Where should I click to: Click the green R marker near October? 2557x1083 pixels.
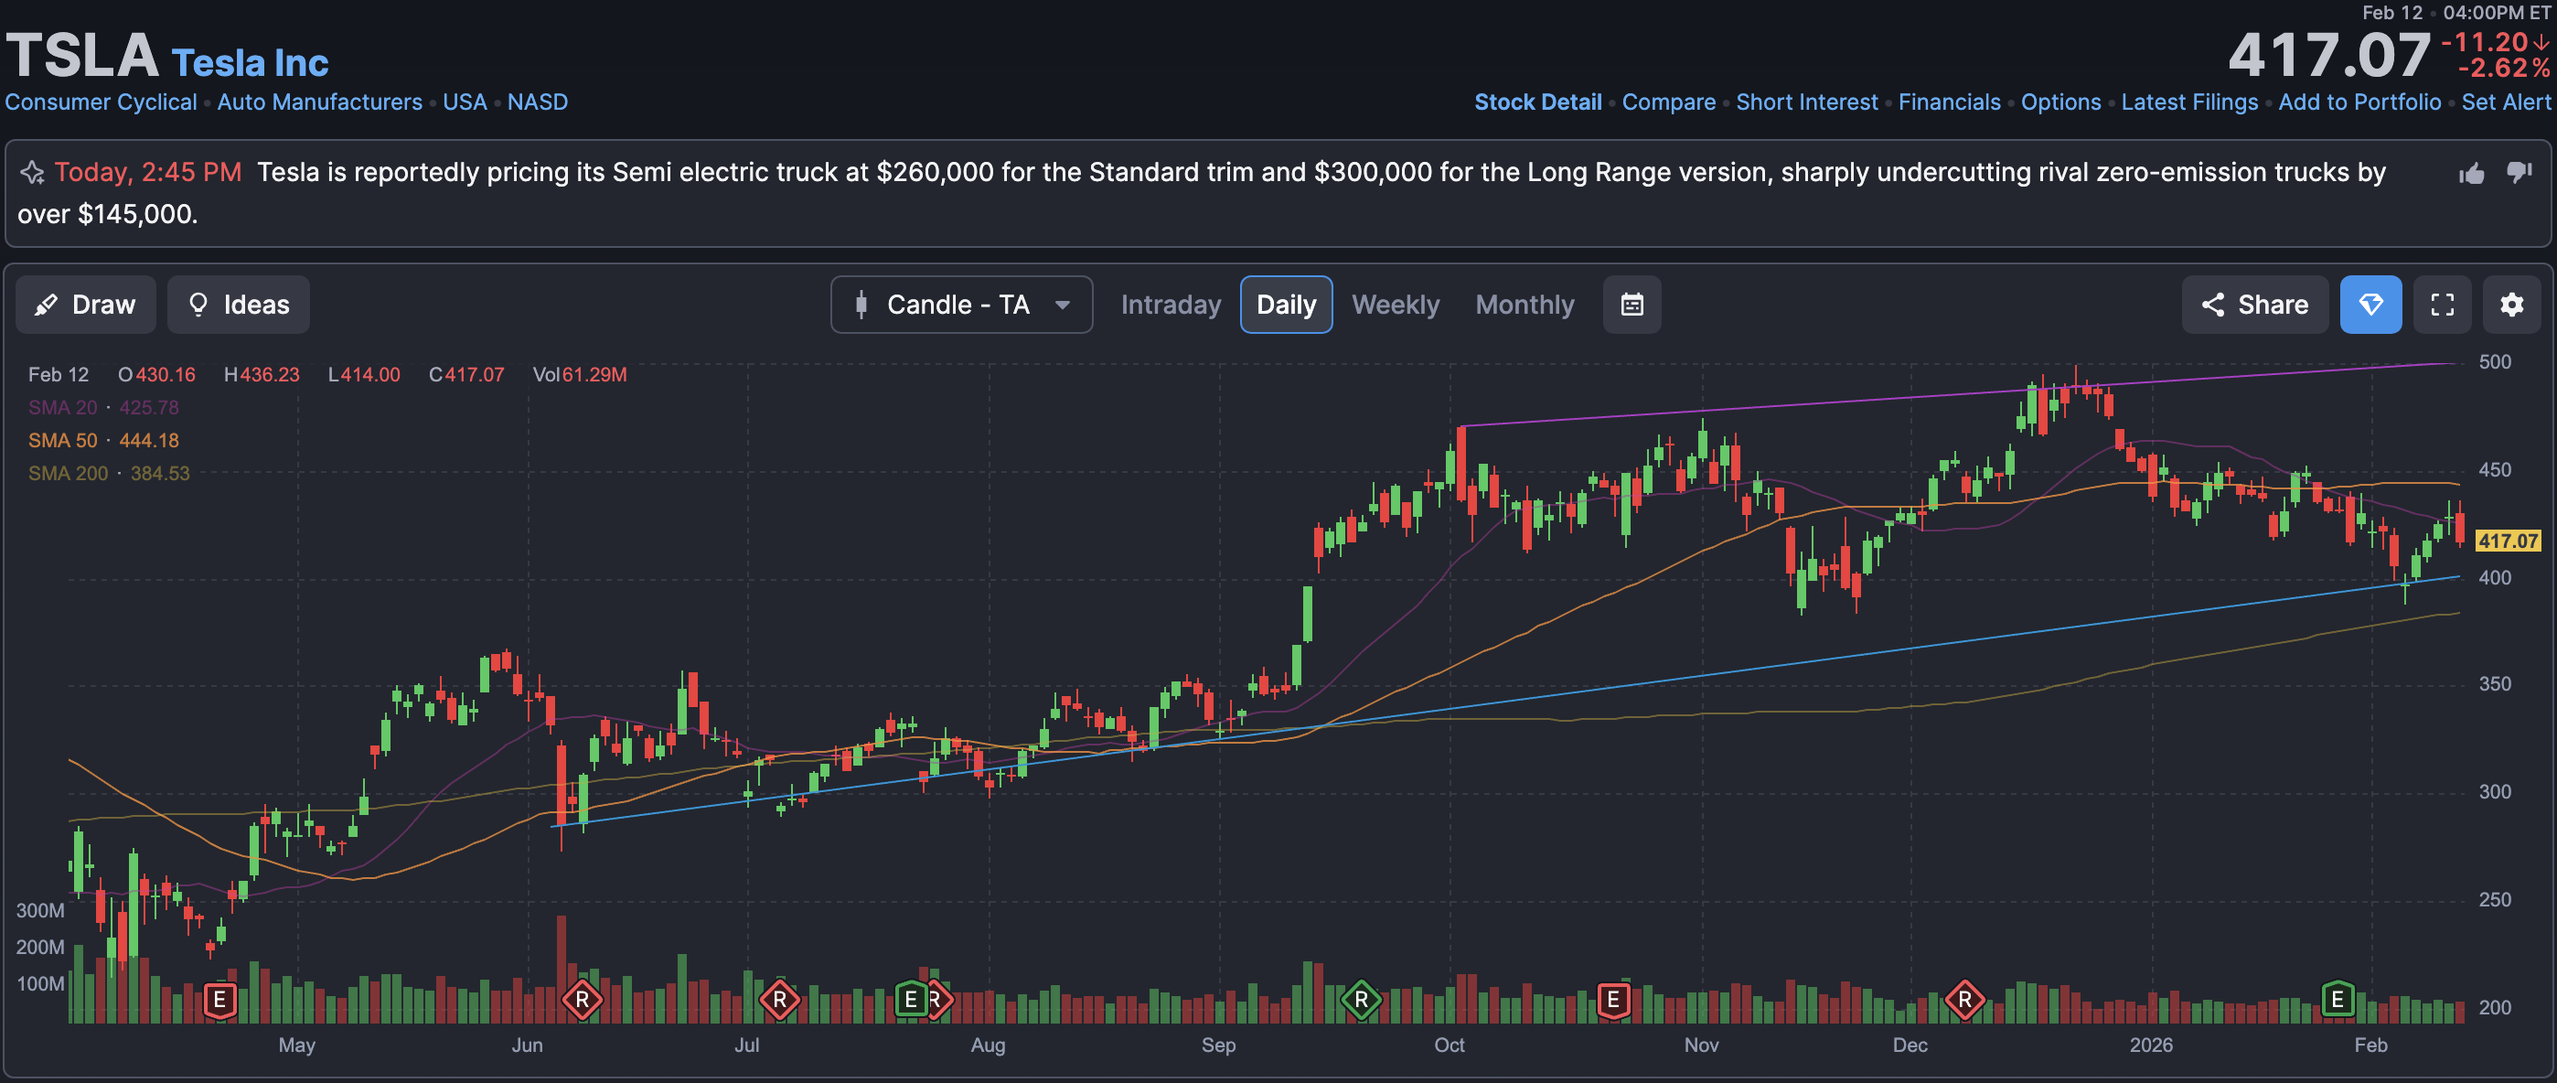[x=1361, y=1000]
